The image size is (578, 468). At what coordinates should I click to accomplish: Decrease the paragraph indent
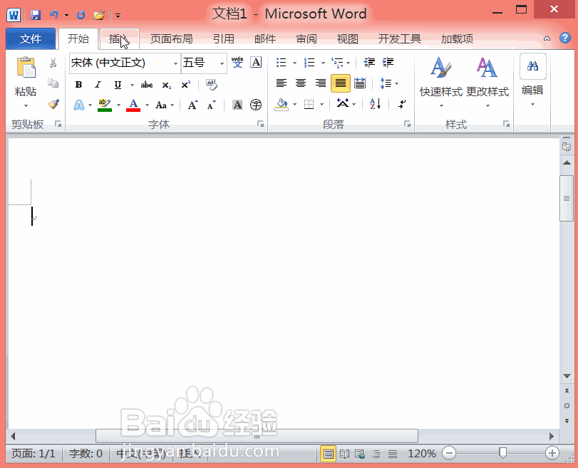[x=369, y=62]
